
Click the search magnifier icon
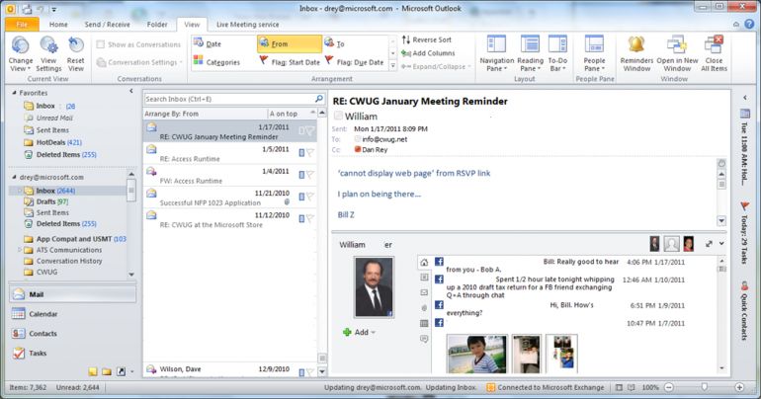(319, 99)
